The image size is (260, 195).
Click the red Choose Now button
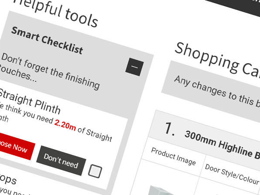(x=13, y=146)
